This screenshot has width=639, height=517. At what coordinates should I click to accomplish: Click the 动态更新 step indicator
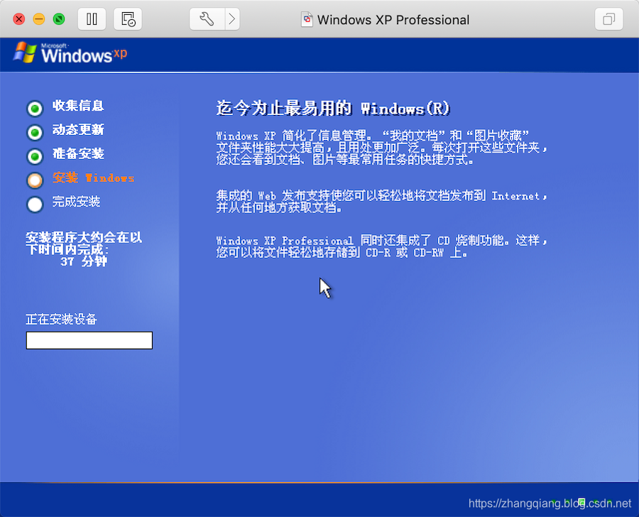tap(35, 133)
